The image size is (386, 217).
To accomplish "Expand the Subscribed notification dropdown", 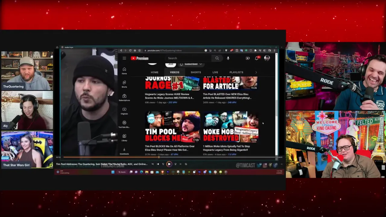I will (x=191, y=64).
